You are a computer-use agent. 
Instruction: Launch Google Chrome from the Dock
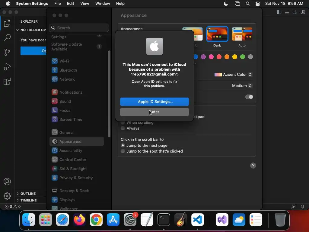tap(96, 220)
